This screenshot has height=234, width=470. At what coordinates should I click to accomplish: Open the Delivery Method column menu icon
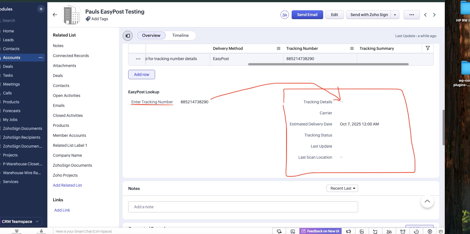tap(279, 48)
